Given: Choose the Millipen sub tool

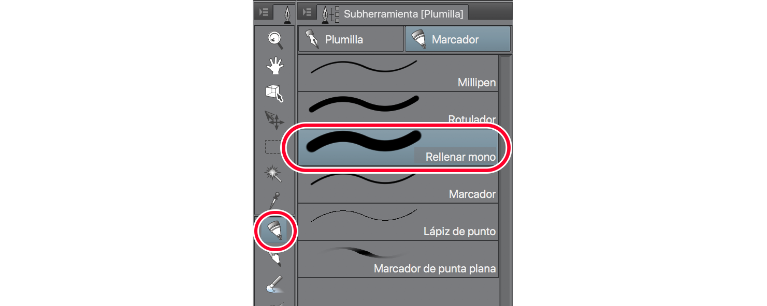Looking at the screenshot, I should [x=398, y=73].
